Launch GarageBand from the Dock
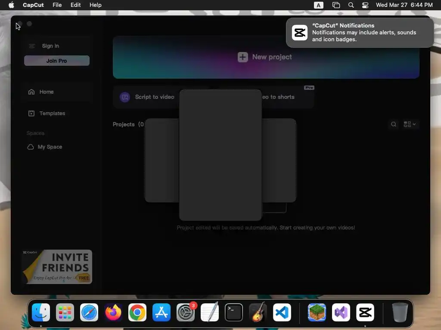The image size is (441, 330). pos(258,312)
